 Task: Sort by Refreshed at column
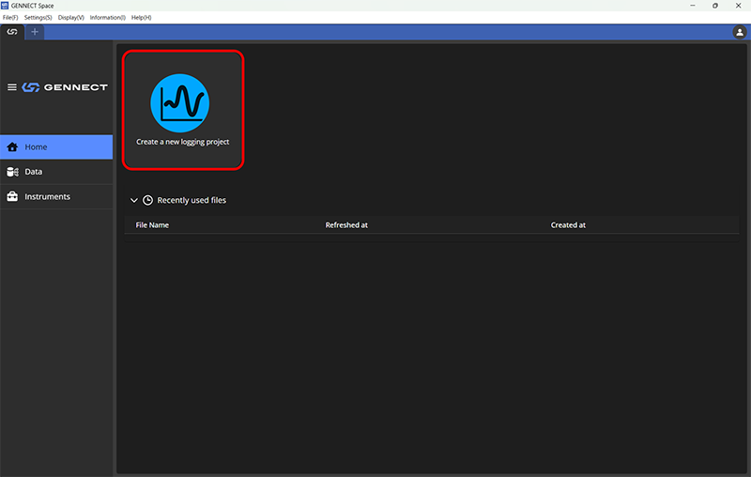coord(346,225)
